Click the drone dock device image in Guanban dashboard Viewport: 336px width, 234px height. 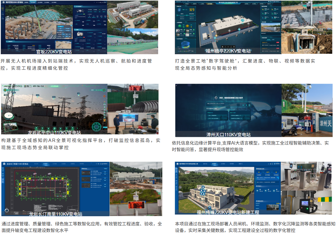tap(80, 34)
